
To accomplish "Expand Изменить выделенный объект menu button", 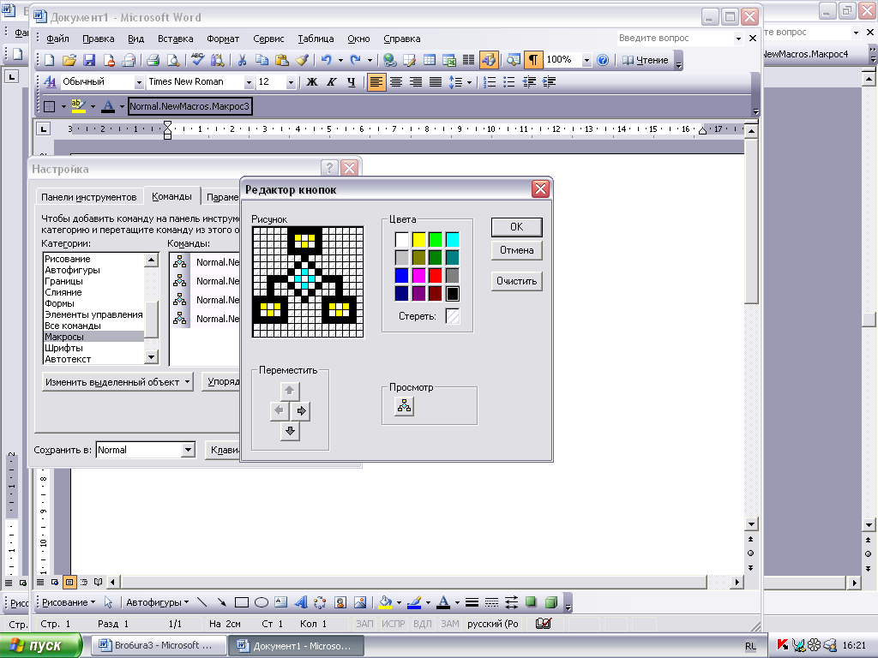I will [x=117, y=382].
